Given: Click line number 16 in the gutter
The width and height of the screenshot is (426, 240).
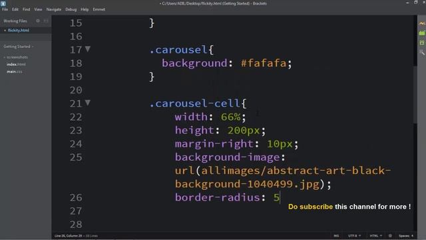Looking at the screenshot, I should point(76,36).
